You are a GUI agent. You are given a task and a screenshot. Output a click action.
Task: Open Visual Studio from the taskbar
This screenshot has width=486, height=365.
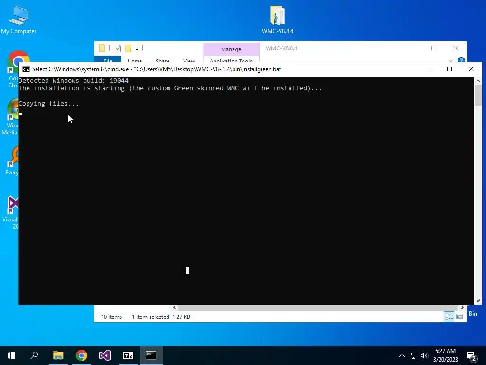coord(105,355)
